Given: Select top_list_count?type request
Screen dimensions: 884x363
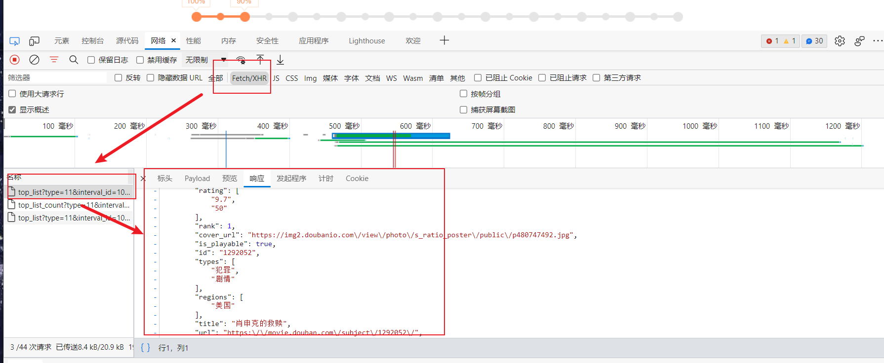Looking at the screenshot, I should point(69,205).
